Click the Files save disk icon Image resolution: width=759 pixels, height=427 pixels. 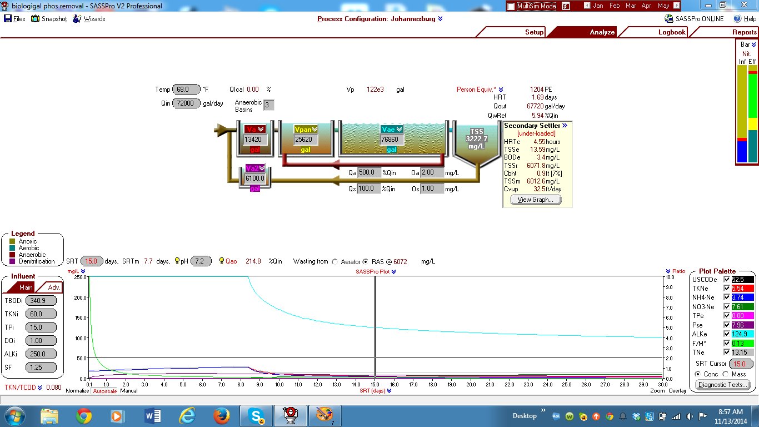[x=7, y=18]
